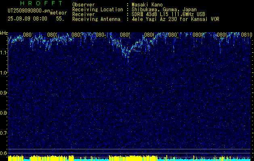Click Shibukawa, Gunma, Japan text

[x=164, y=10]
